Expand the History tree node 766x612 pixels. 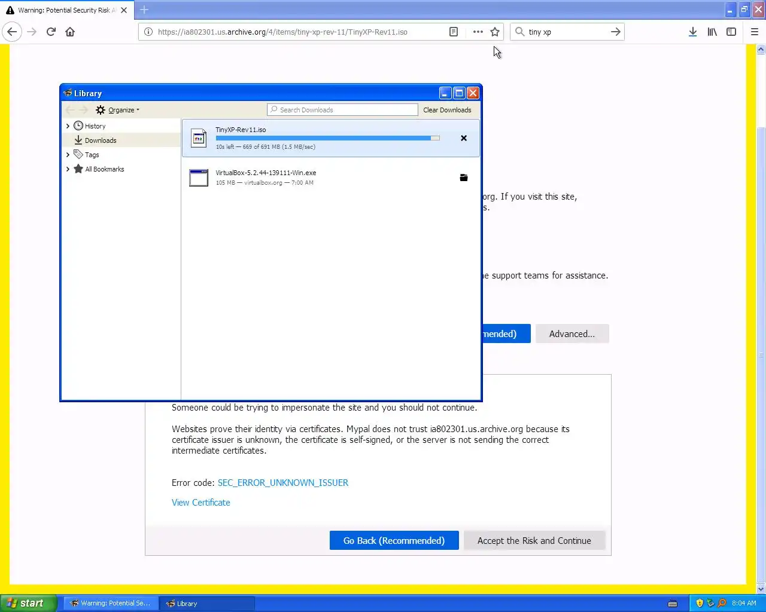click(x=68, y=126)
